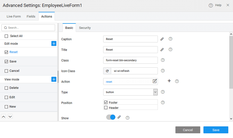Uncheck the Save action checkbox
Viewport: 233px width, 138px height.
tap(6, 62)
